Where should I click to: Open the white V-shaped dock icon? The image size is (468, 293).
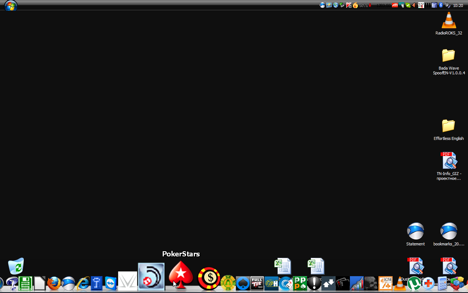(x=128, y=281)
